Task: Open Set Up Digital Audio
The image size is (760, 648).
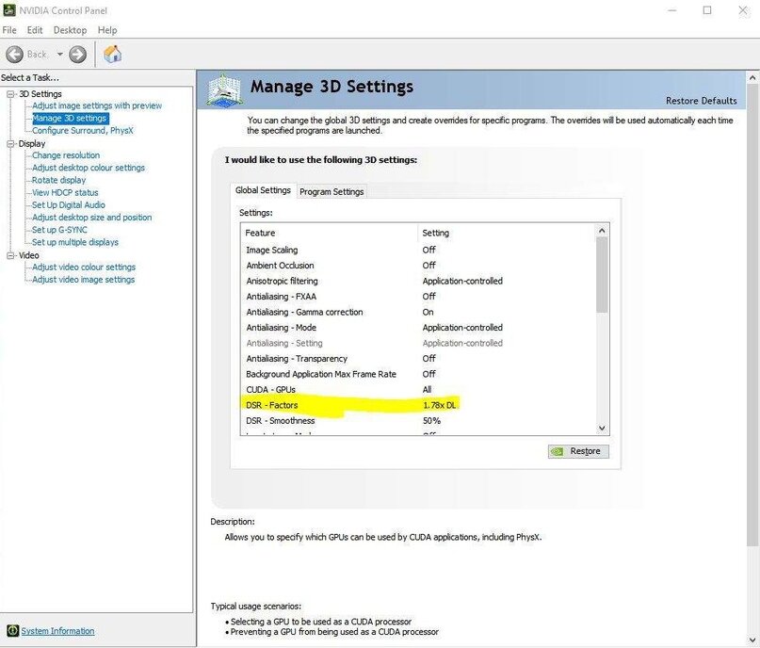Action: click(69, 205)
